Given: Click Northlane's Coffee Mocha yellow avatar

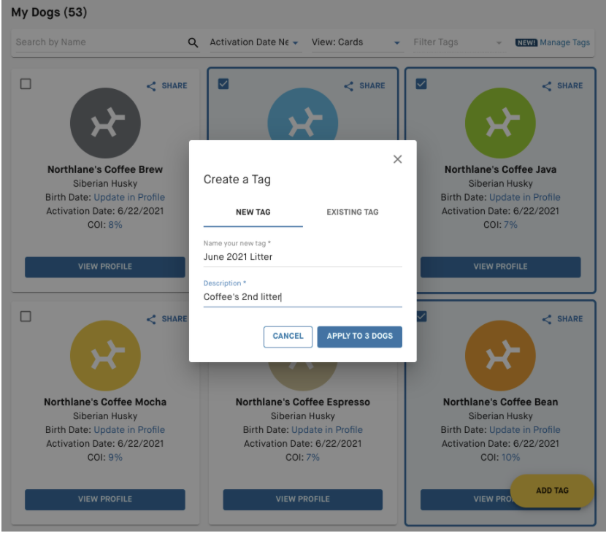Looking at the screenshot, I should pos(105,357).
